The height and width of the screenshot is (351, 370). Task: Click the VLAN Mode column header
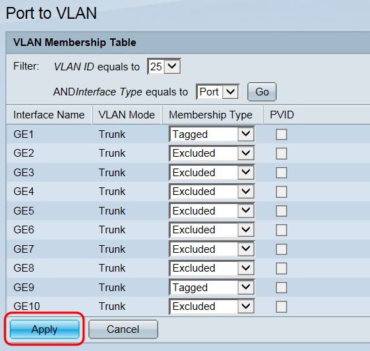[x=127, y=115]
